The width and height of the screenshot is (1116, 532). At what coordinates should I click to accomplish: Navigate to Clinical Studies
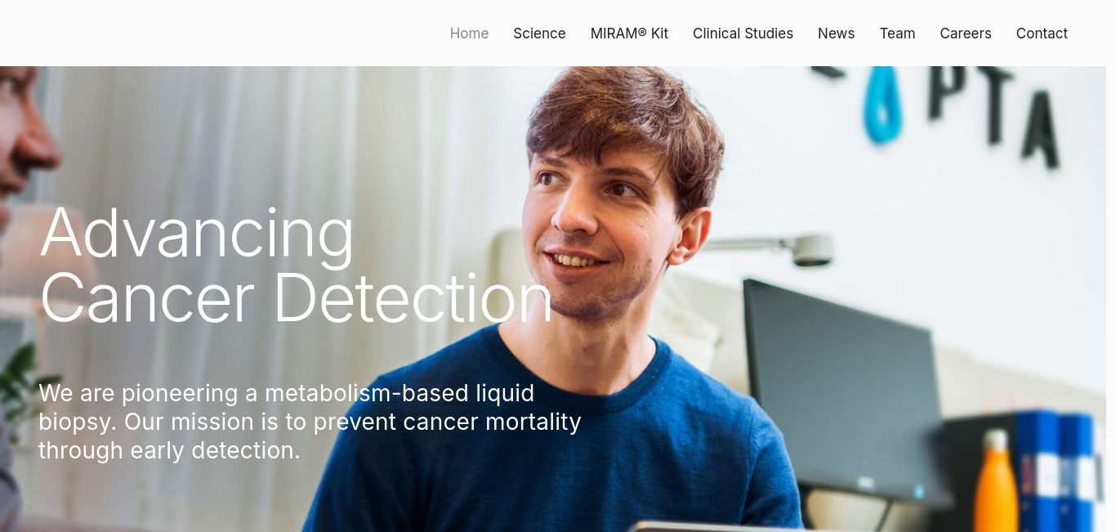[743, 34]
